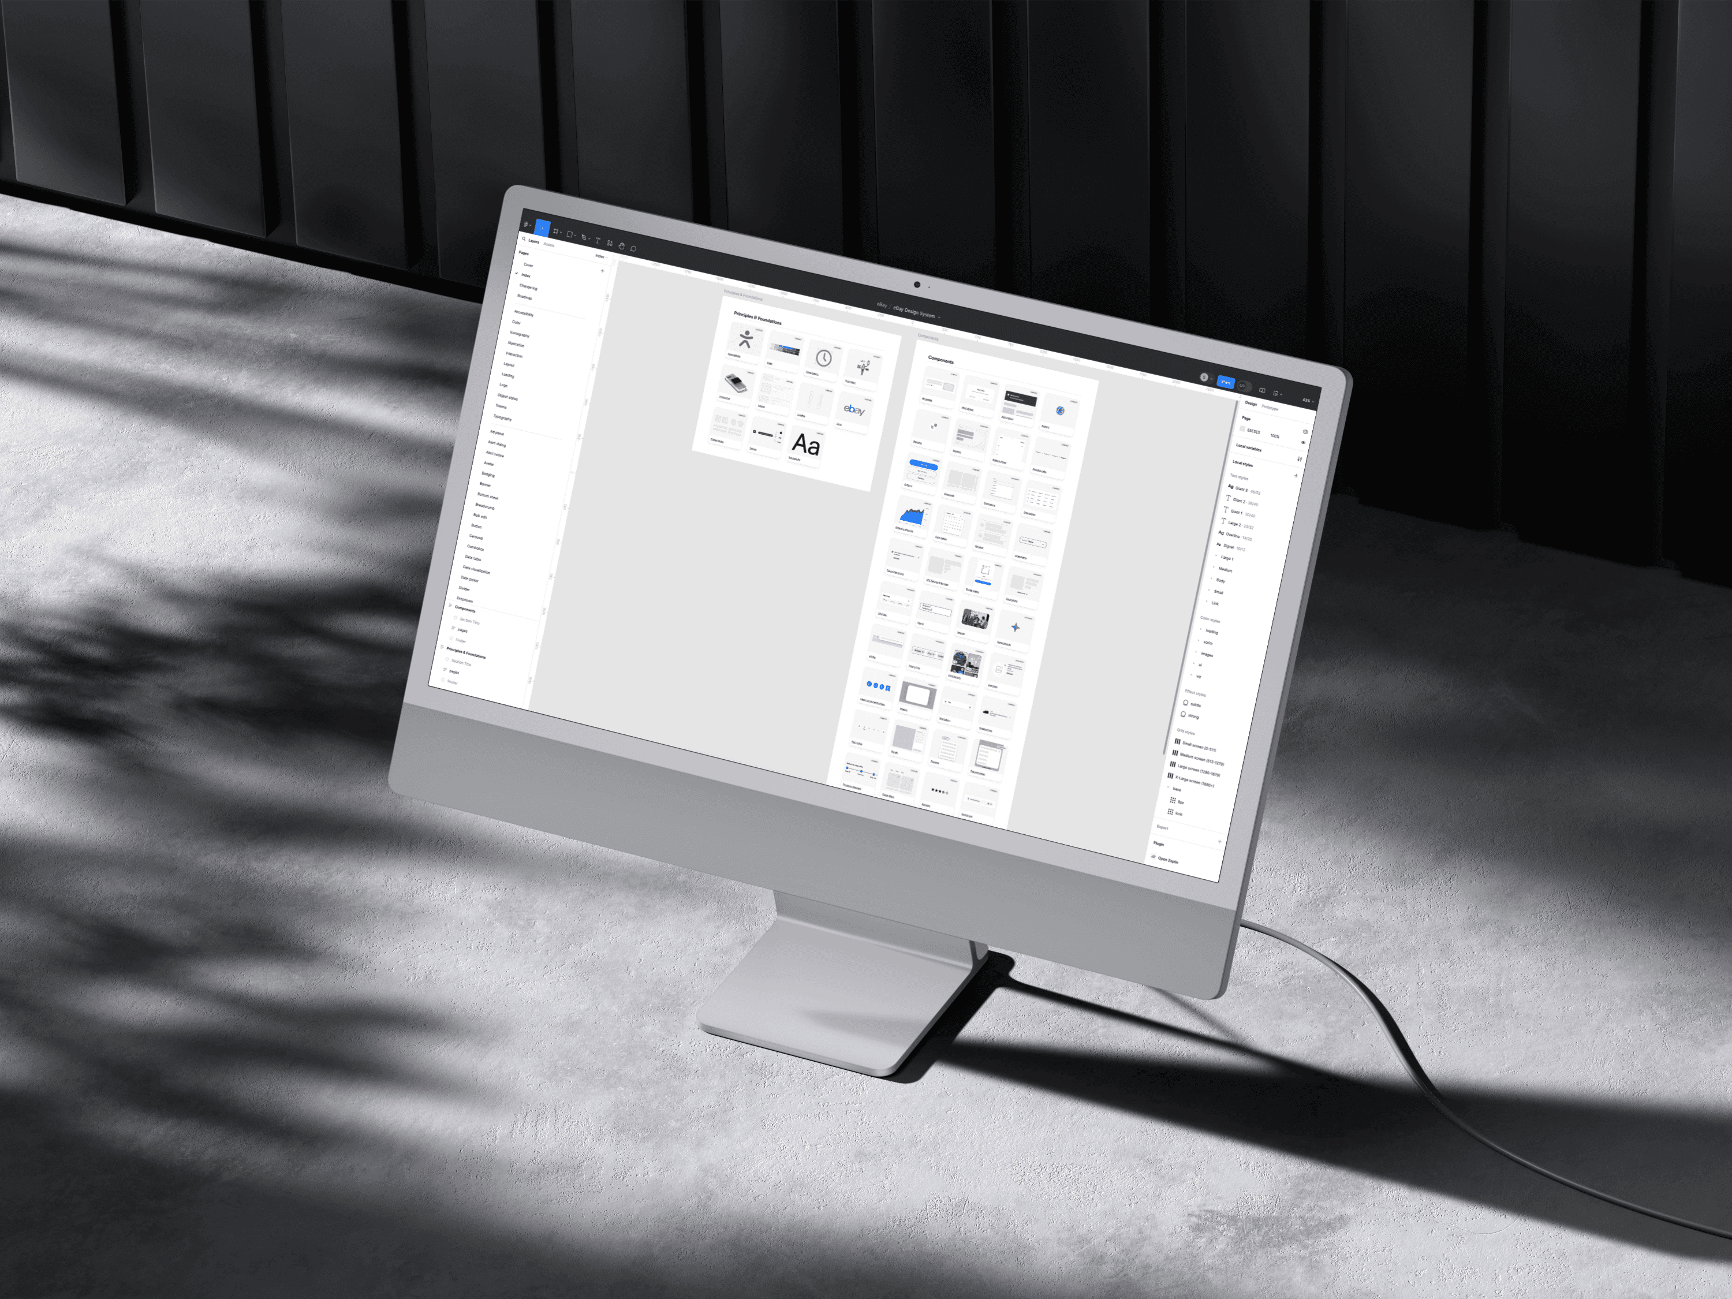Open the Change log page
Screen dimensions: 1732x1299
click(528, 288)
